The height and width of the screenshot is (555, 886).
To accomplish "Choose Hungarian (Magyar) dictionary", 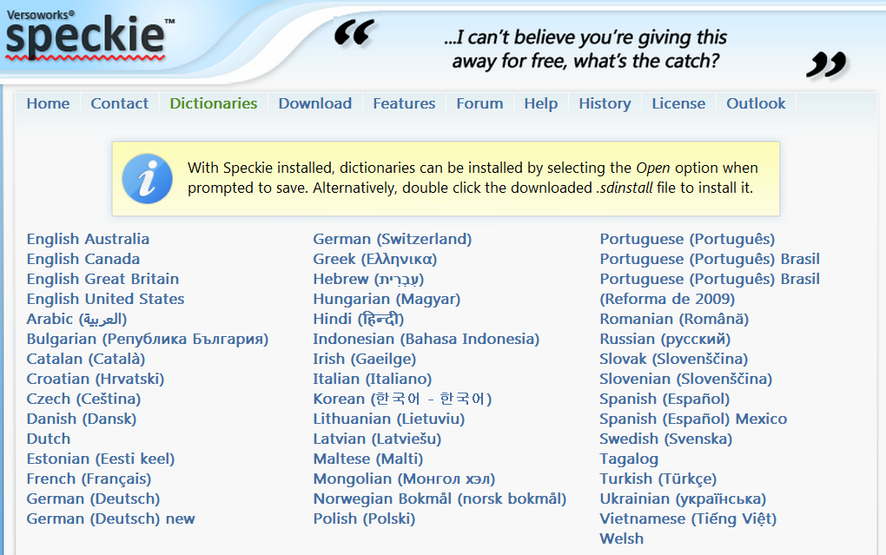I will pyautogui.click(x=387, y=299).
